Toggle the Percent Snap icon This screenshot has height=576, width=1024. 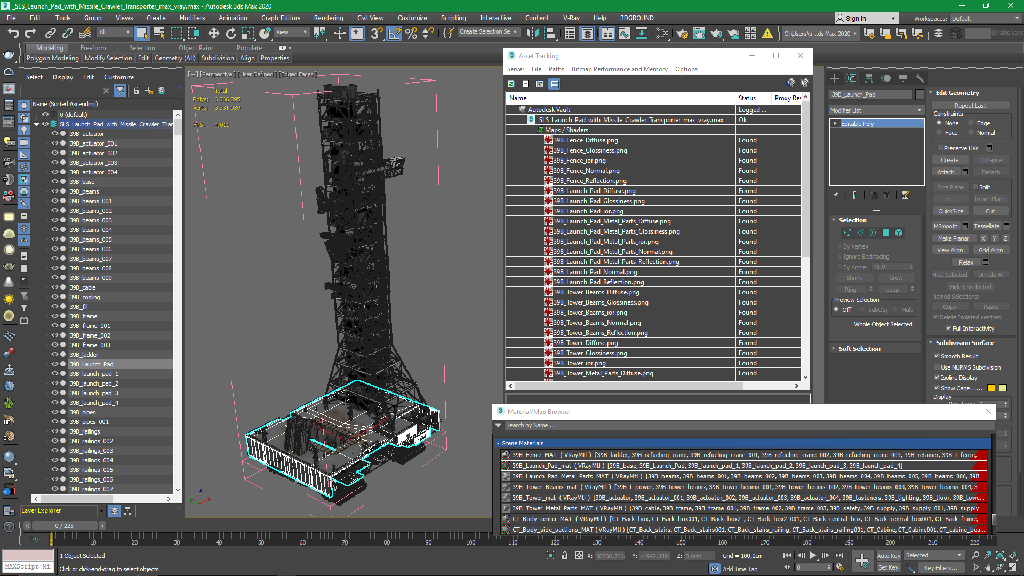pos(411,33)
